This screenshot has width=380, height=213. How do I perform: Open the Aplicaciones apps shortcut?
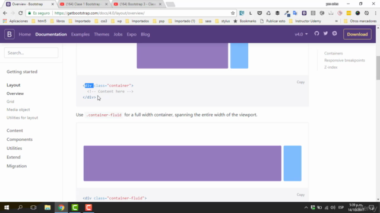tap(15, 21)
